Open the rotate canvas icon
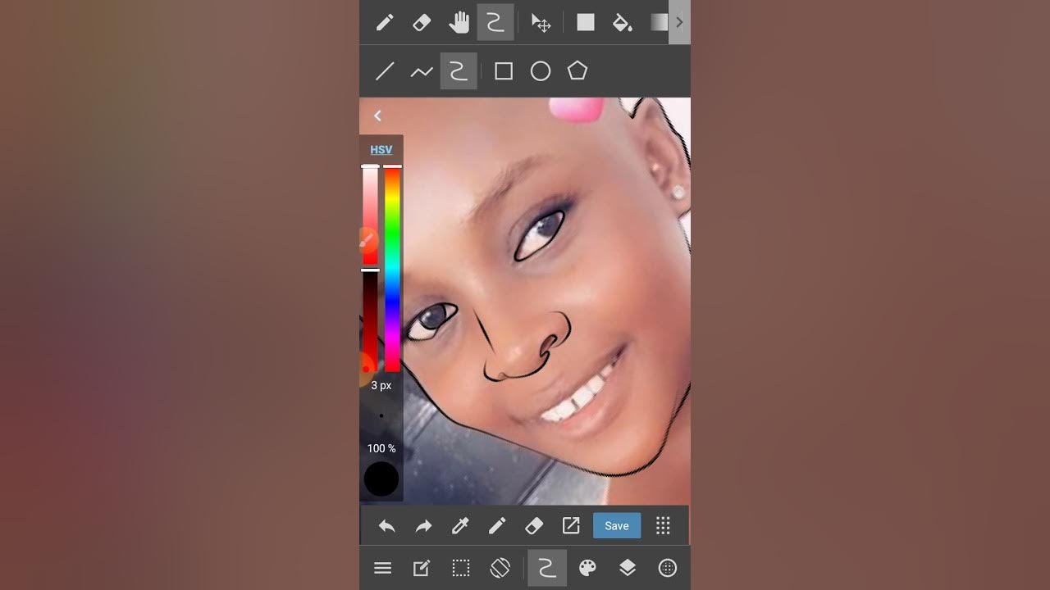The height and width of the screenshot is (590, 1050). tap(500, 567)
